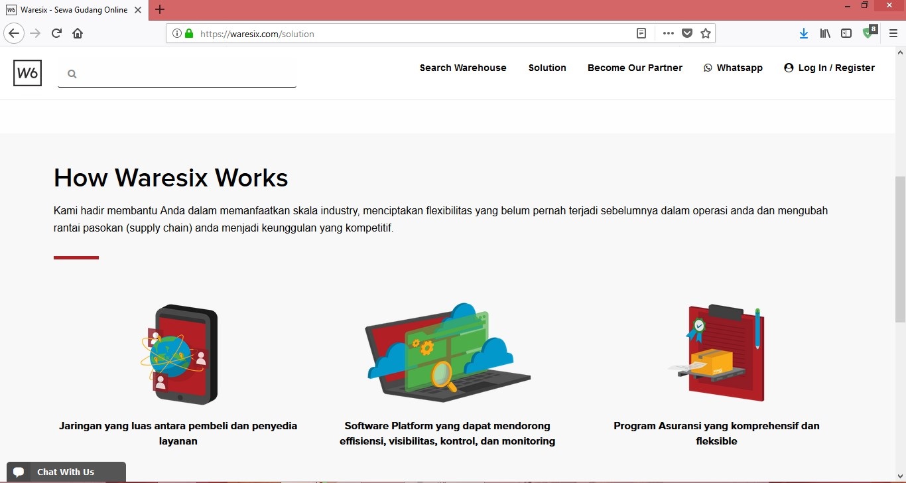Screen dimensions: 906x483
Task: Bookmark this page with the star icon
Action: click(706, 33)
